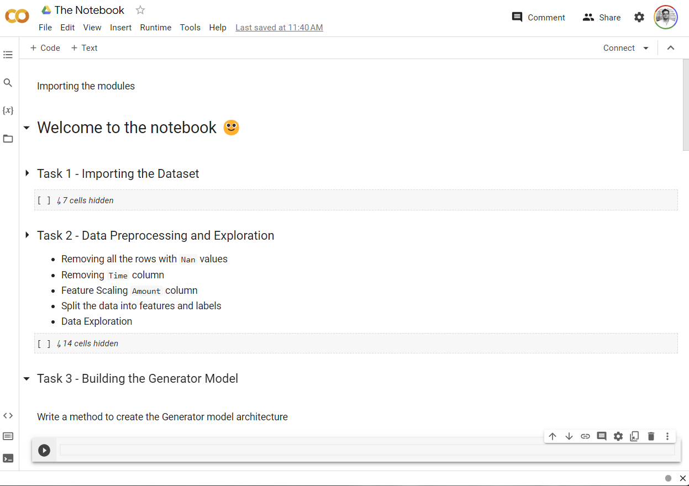The height and width of the screenshot is (486, 689).
Task: Open the Files folder sidebar icon
Action: (8, 139)
